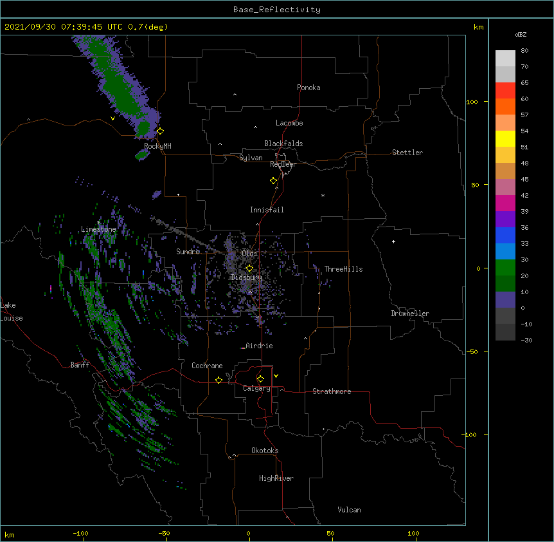Viewport: 554px width, 542px height.
Task: Click the Ponoka city label
Action: (308, 88)
